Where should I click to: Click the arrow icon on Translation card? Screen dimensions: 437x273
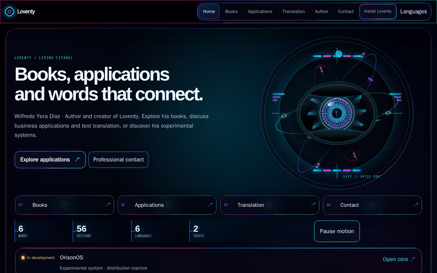pos(313,205)
